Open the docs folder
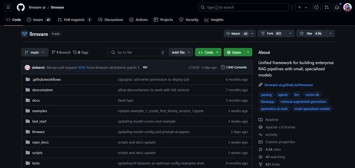 36,100
